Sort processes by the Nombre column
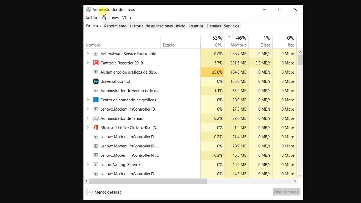The height and width of the screenshot is (203, 361). tap(122, 41)
